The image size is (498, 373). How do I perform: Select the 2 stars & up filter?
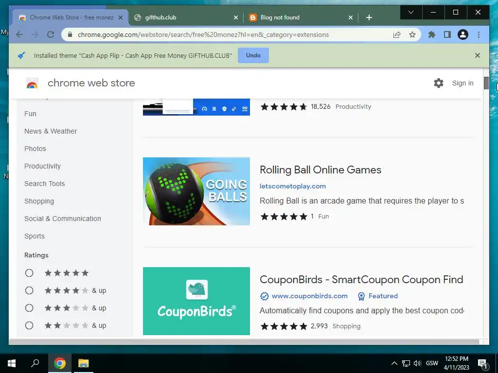(29, 325)
